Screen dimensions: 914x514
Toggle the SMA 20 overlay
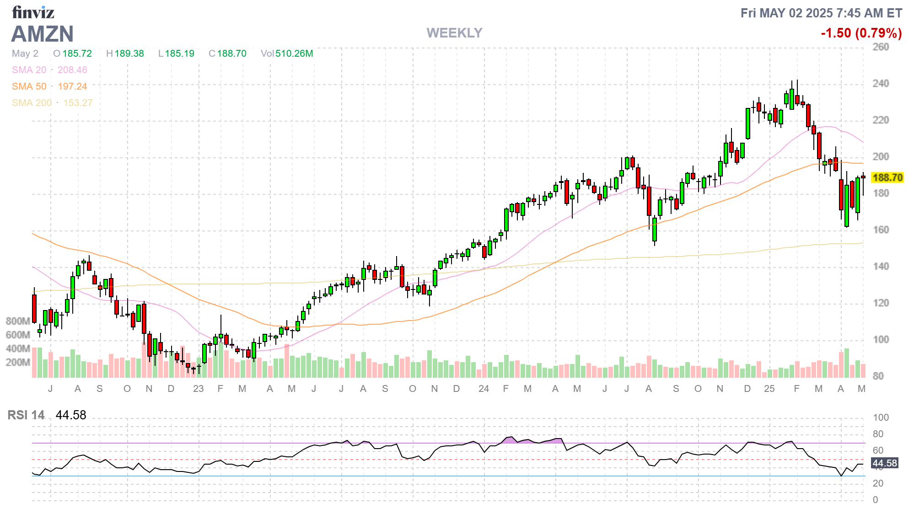(29, 70)
